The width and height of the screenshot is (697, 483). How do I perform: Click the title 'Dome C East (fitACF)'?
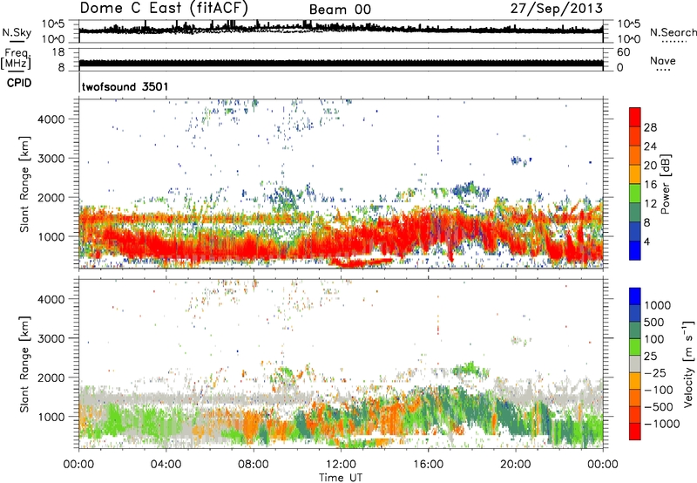(164, 9)
